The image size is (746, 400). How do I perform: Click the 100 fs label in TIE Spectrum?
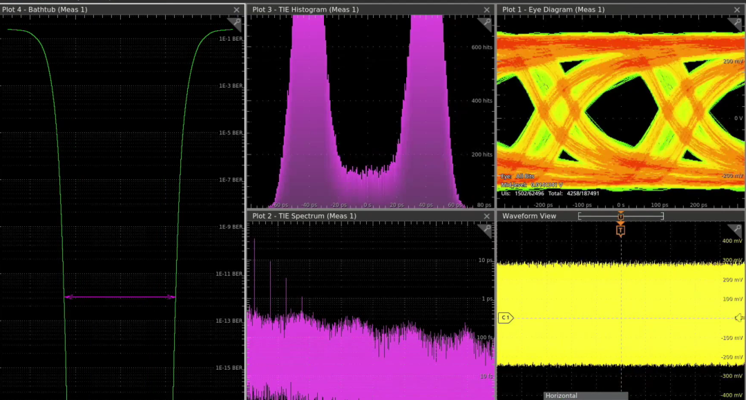[485, 338]
